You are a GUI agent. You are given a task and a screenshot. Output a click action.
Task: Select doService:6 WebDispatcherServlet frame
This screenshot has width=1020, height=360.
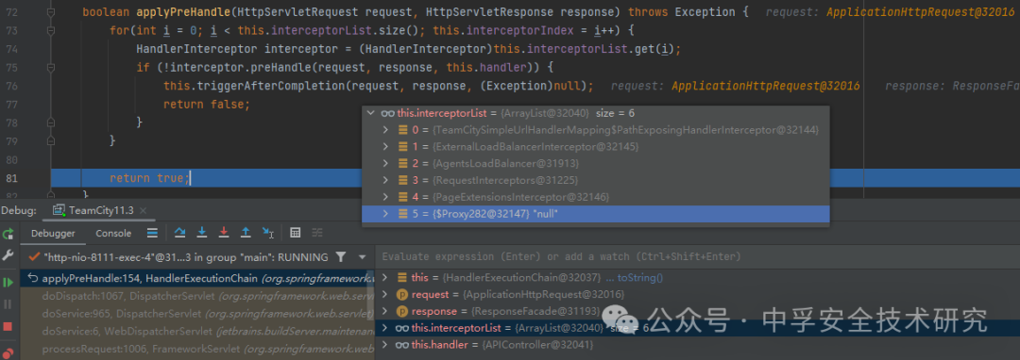coord(197,332)
